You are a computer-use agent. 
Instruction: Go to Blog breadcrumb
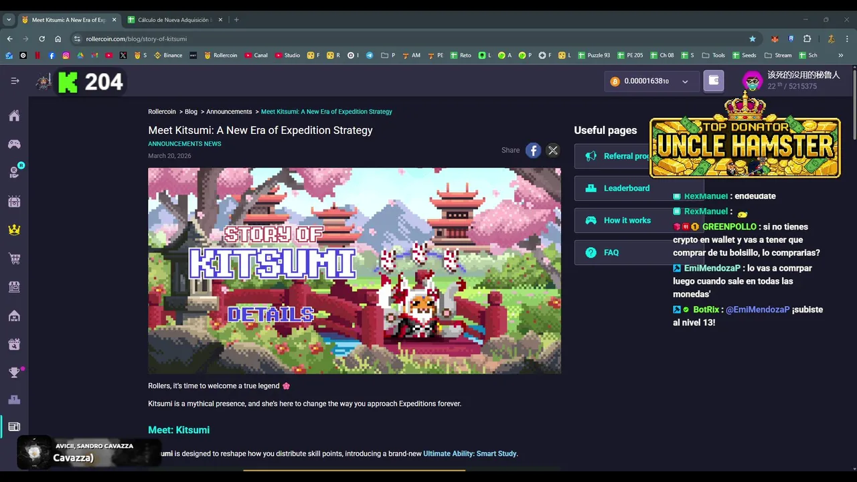191,112
